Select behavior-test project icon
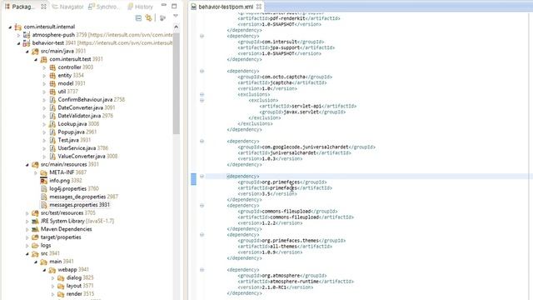The image size is (533, 300). click(x=27, y=42)
